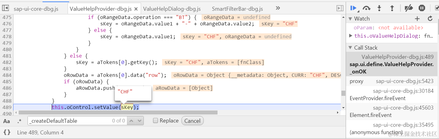
Task: Set breakpoint on line 484
Action: 7,75
